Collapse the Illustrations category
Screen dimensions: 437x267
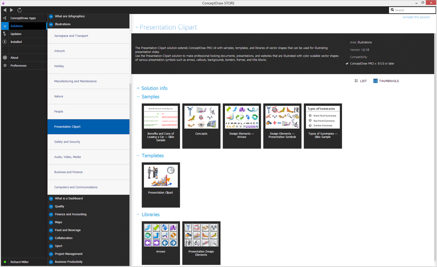[x=51, y=24]
